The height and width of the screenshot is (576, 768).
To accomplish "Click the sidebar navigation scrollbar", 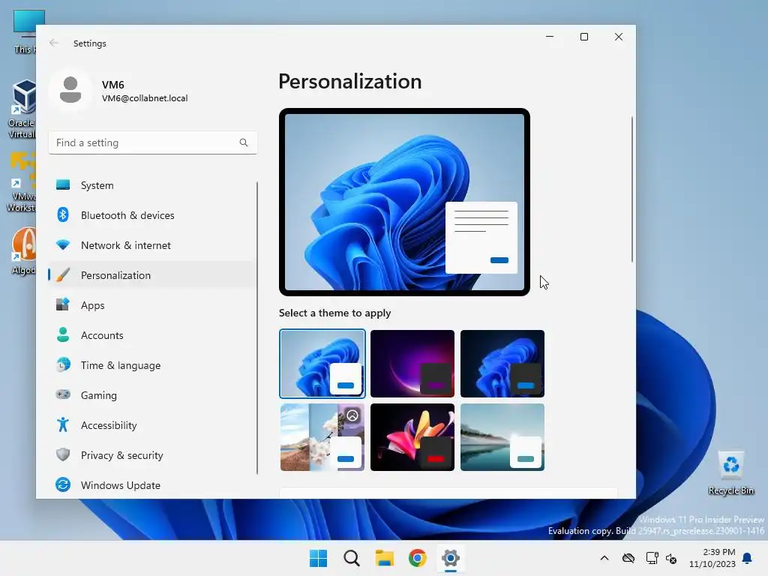I will pyautogui.click(x=256, y=328).
